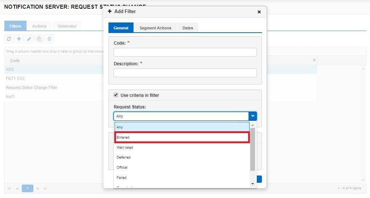The height and width of the screenshot is (198, 370).
Task: Click the Edit pencil toolbar icon
Action: click(29, 39)
